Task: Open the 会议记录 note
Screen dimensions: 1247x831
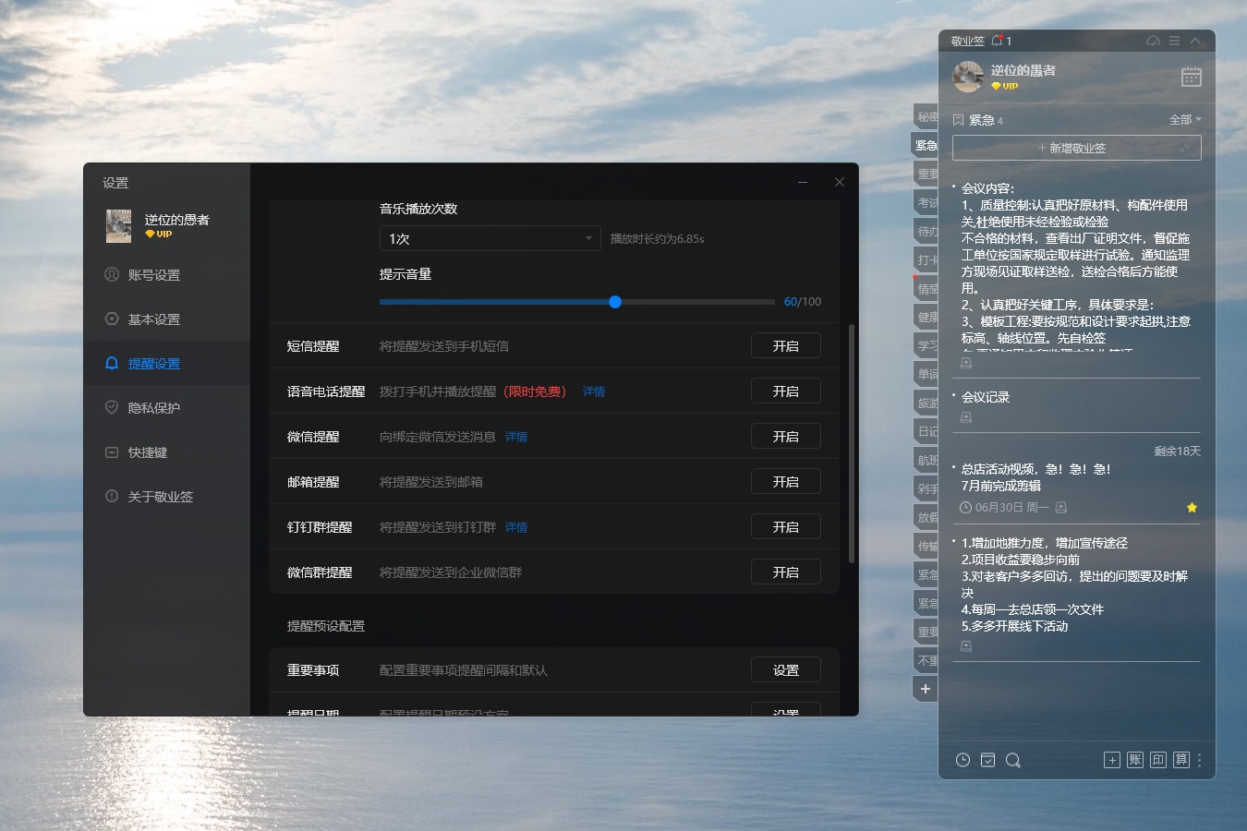Action: (986, 397)
